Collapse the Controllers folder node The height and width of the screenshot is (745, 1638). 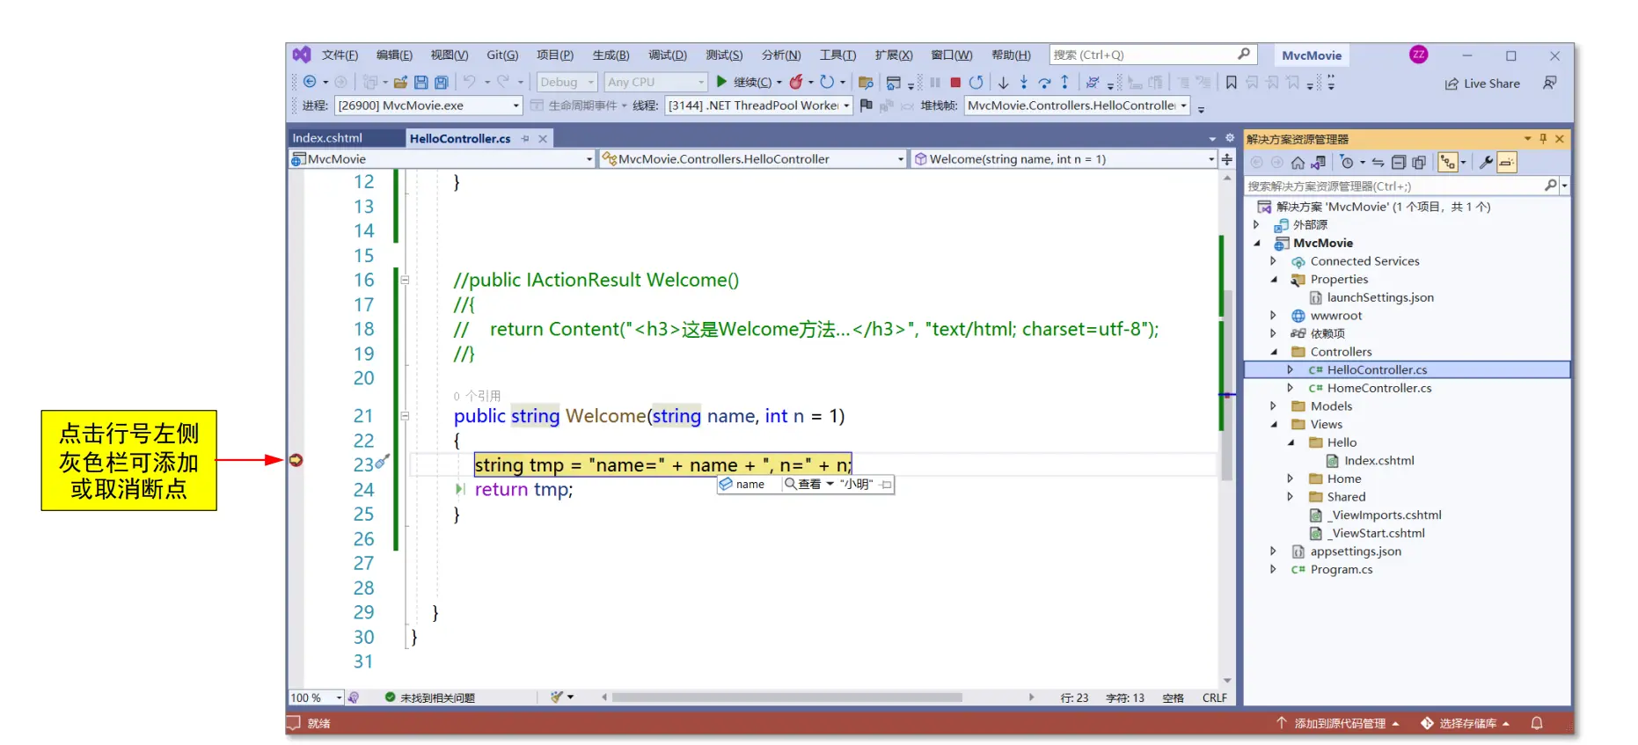(1273, 352)
